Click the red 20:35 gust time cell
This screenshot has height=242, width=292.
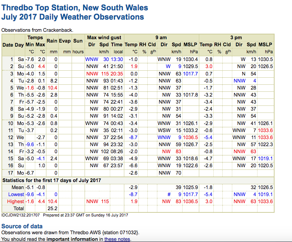[117, 74]
